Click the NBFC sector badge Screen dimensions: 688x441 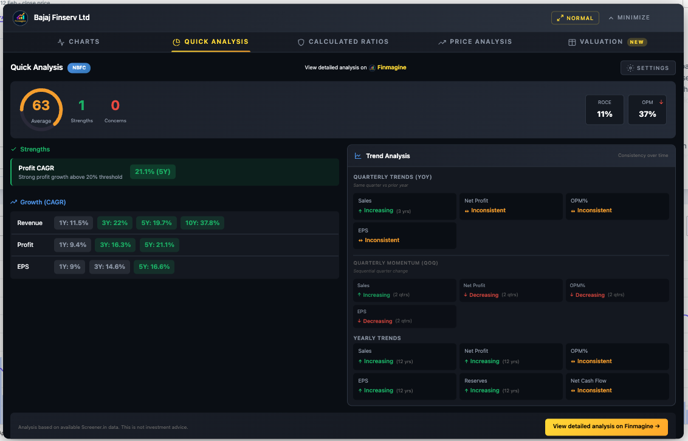click(79, 68)
